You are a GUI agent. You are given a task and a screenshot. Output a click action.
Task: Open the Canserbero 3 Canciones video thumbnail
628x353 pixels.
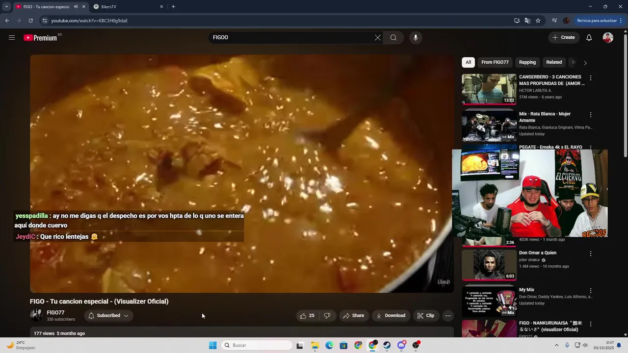489,89
